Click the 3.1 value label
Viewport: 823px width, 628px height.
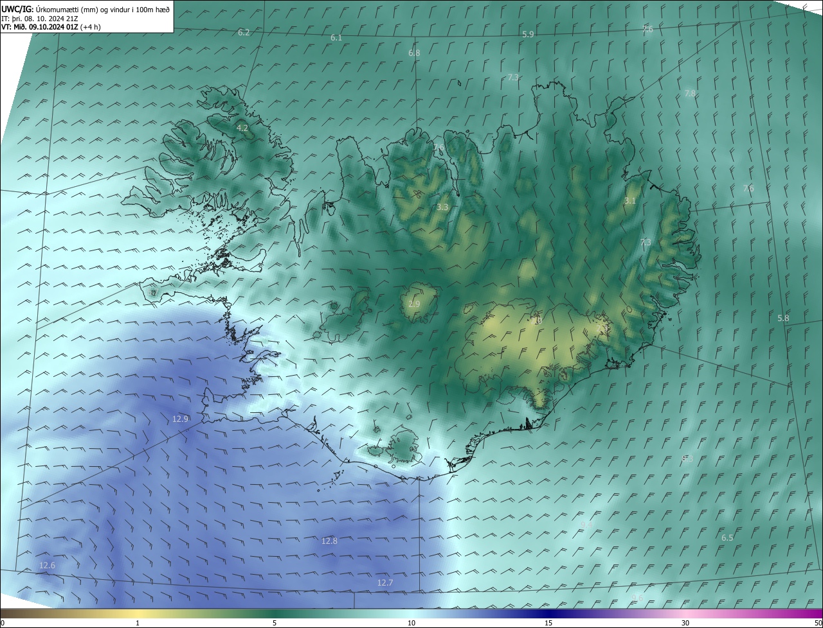click(x=630, y=200)
